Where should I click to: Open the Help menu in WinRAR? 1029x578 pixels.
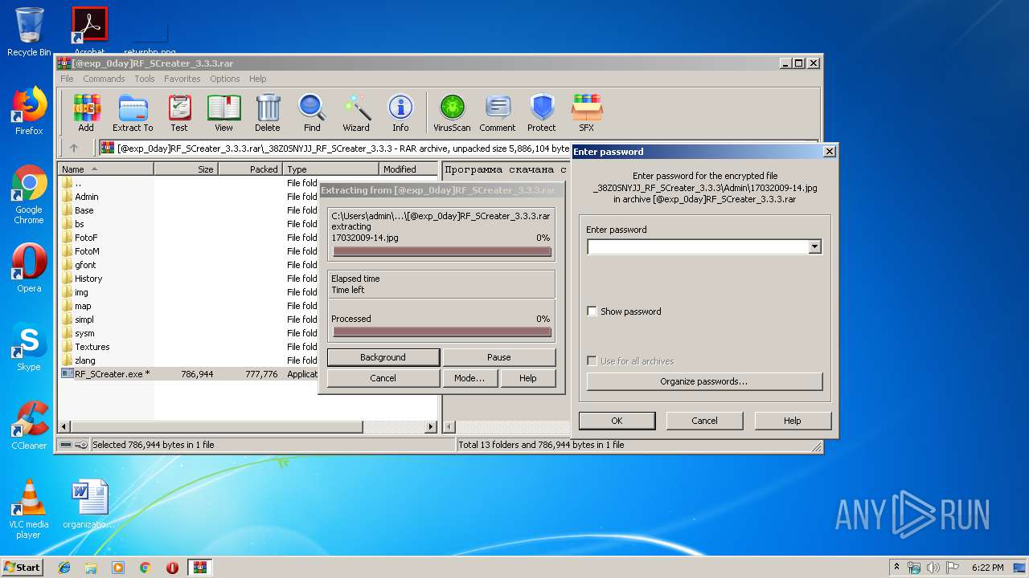pos(257,79)
